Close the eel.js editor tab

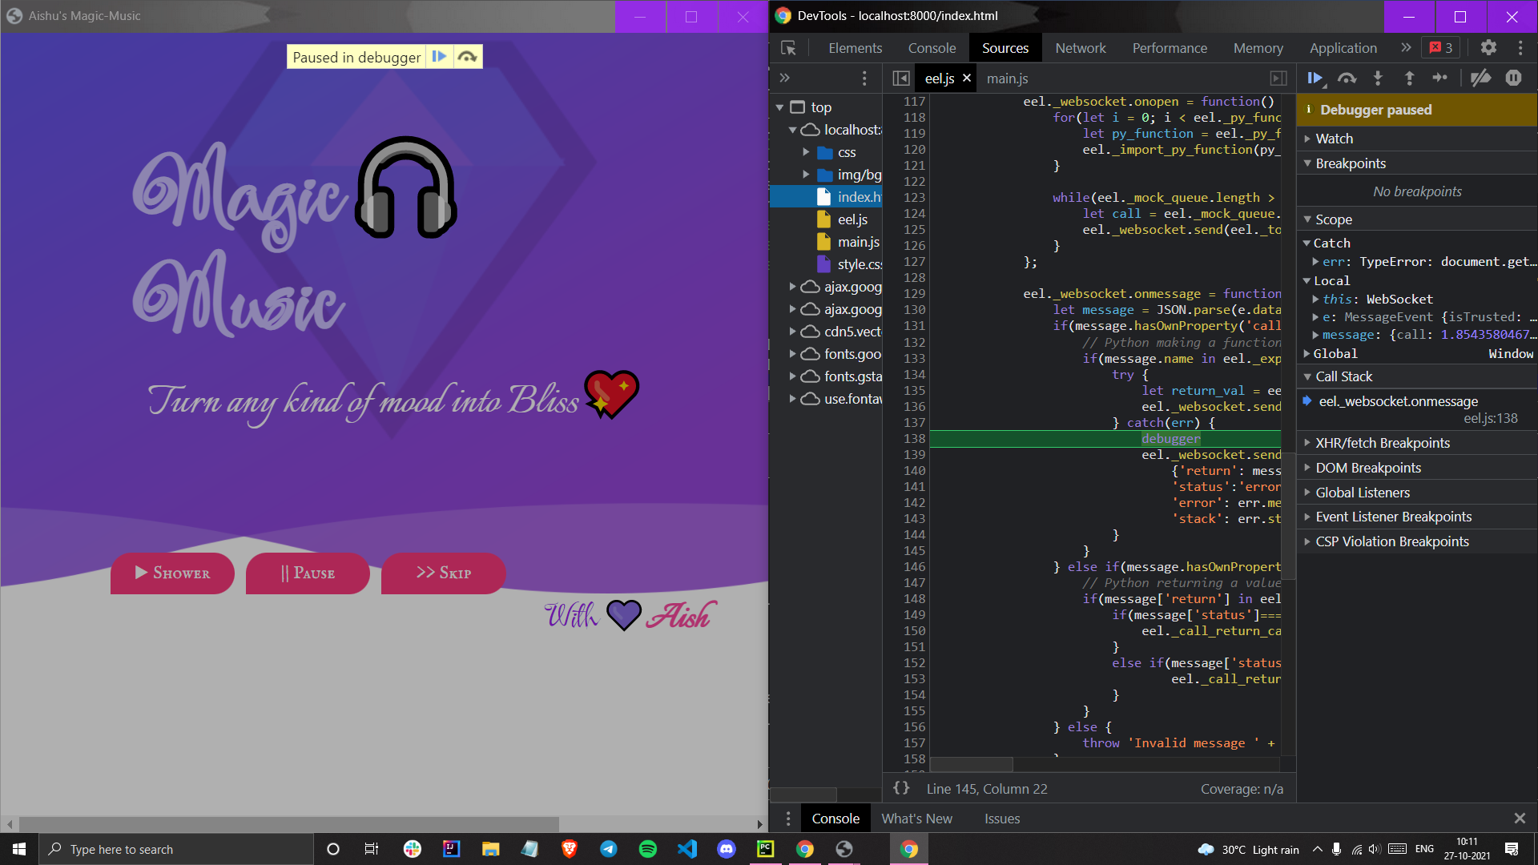pyautogui.click(x=967, y=78)
